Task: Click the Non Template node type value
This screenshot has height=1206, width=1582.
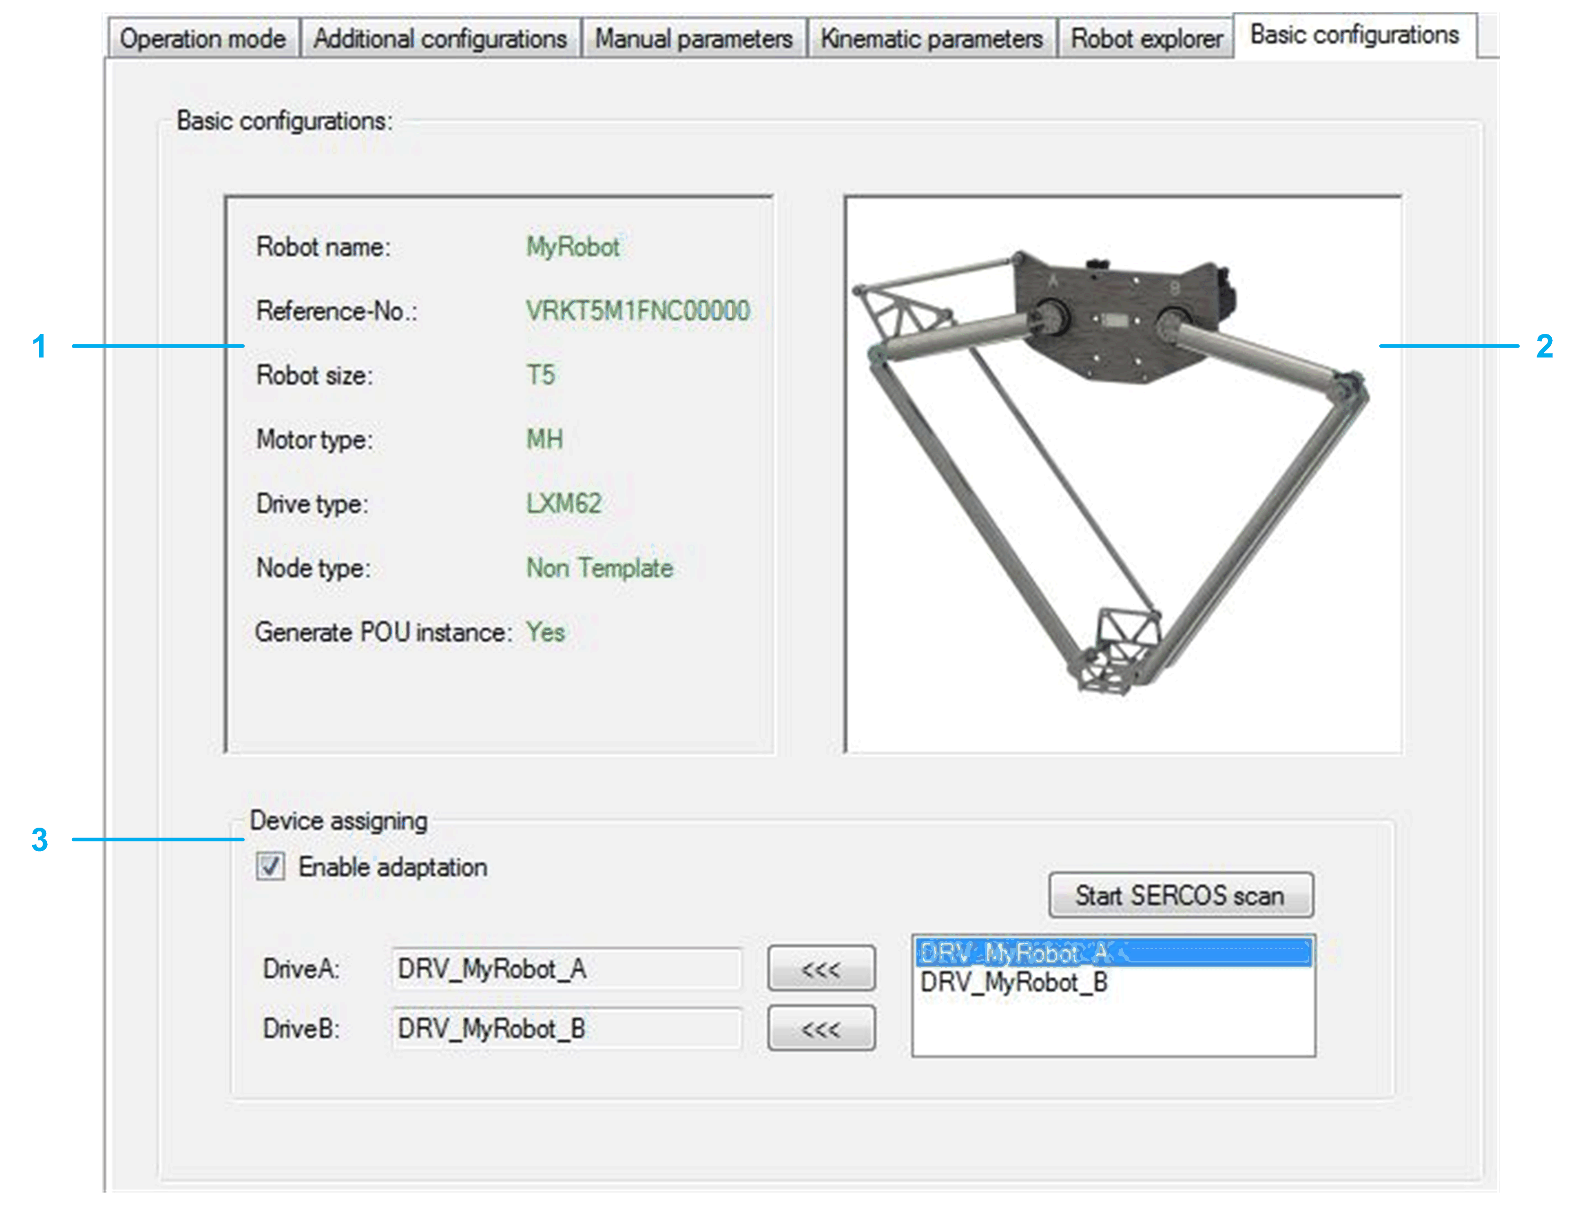Action: tap(599, 568)
